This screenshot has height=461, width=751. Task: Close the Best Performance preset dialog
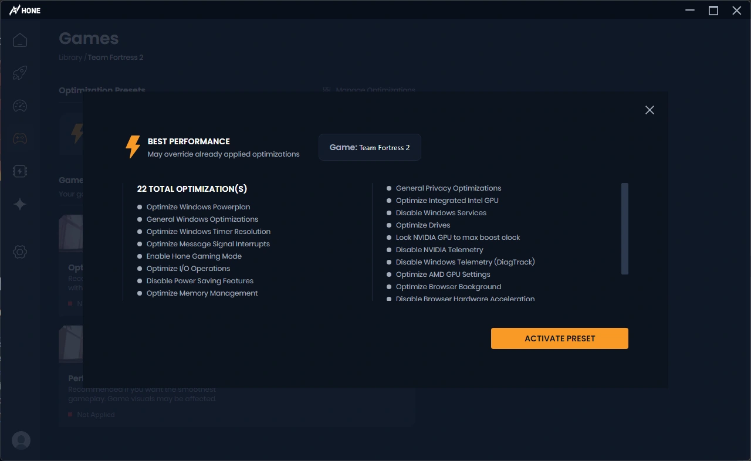click(649, 110)
